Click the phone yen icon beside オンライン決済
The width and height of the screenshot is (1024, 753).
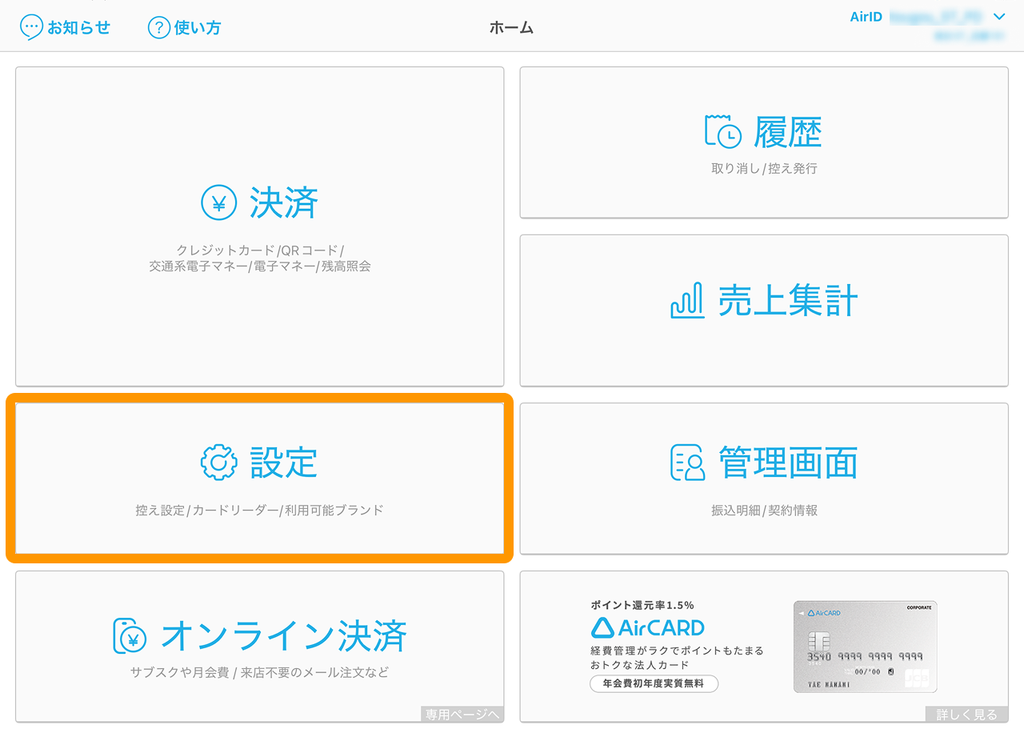click(130, 636)
